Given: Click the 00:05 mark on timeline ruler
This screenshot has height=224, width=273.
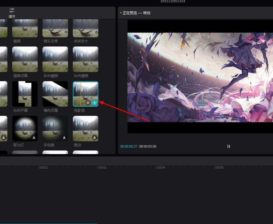Looking at the screenshot, I should pos(215,167).
